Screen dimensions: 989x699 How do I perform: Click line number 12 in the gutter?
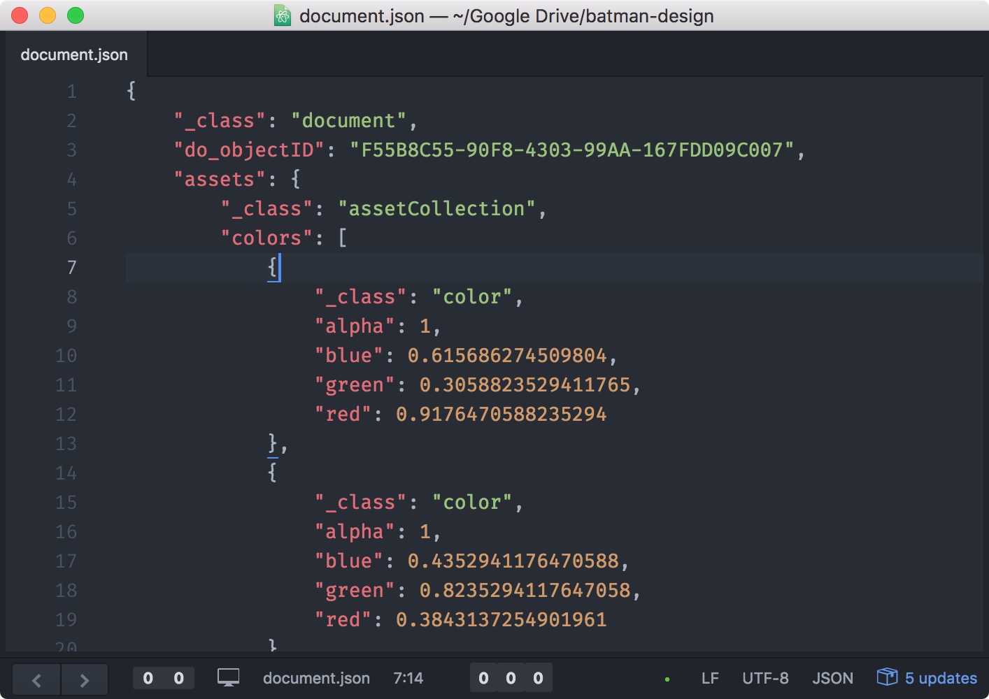tap(66, 414)
